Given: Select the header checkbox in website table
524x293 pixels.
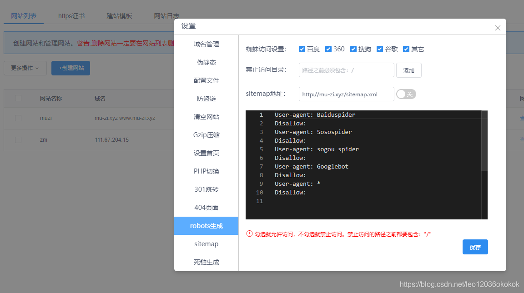Looking at the screenshot, I should pos(18,98).
